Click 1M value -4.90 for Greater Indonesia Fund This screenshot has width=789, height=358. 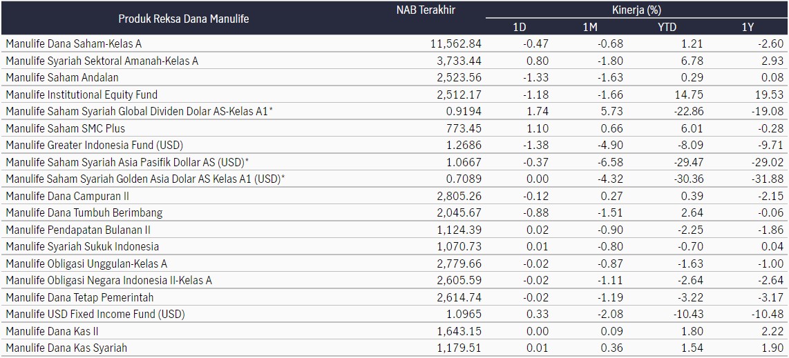(x=611, y=145)
